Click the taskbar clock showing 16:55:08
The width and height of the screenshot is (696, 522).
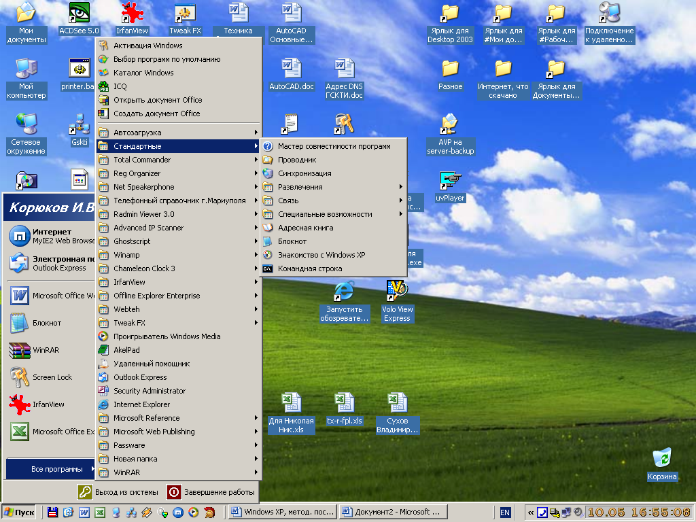pyautogui.click(x=639, y=512)
